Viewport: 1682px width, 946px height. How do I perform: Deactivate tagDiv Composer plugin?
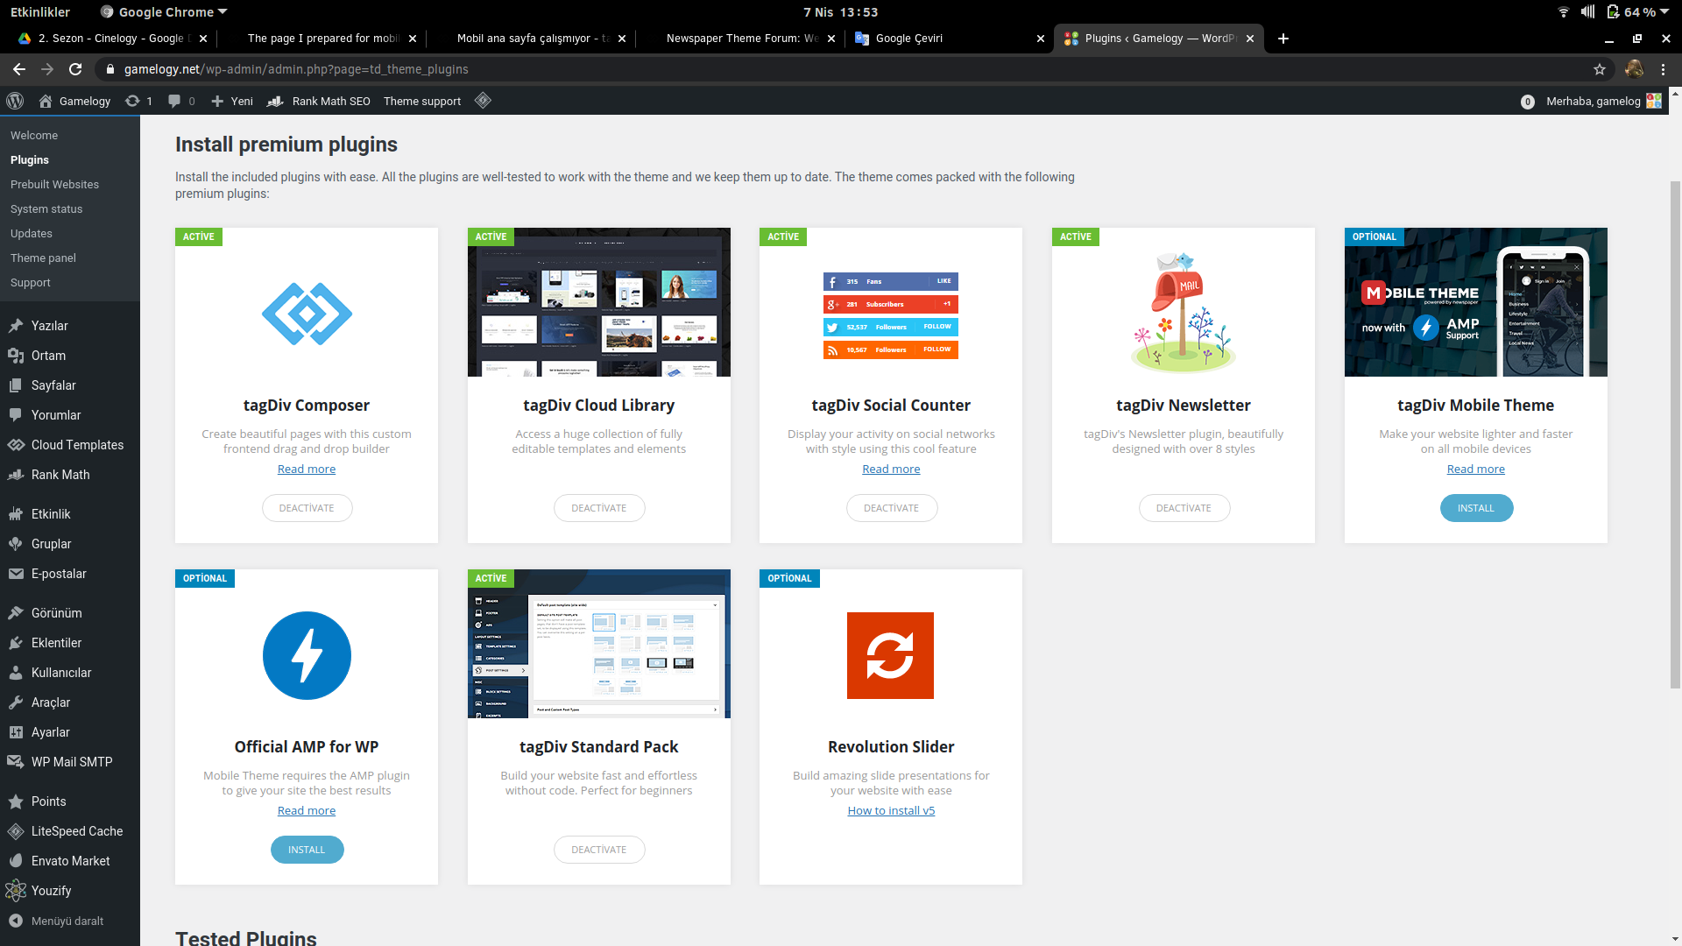[x=307, y=508]
